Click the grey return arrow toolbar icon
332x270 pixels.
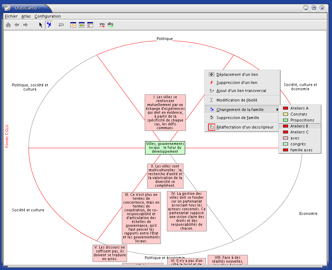pyautogui.click(x=61, y=25)
